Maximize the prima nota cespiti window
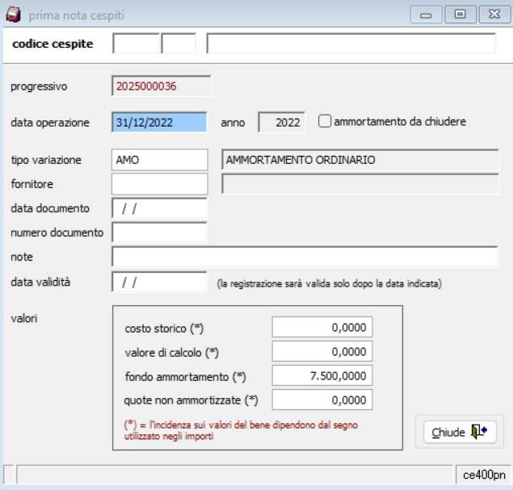This screenshot has height=490, width=513. (x=460, y=15)
